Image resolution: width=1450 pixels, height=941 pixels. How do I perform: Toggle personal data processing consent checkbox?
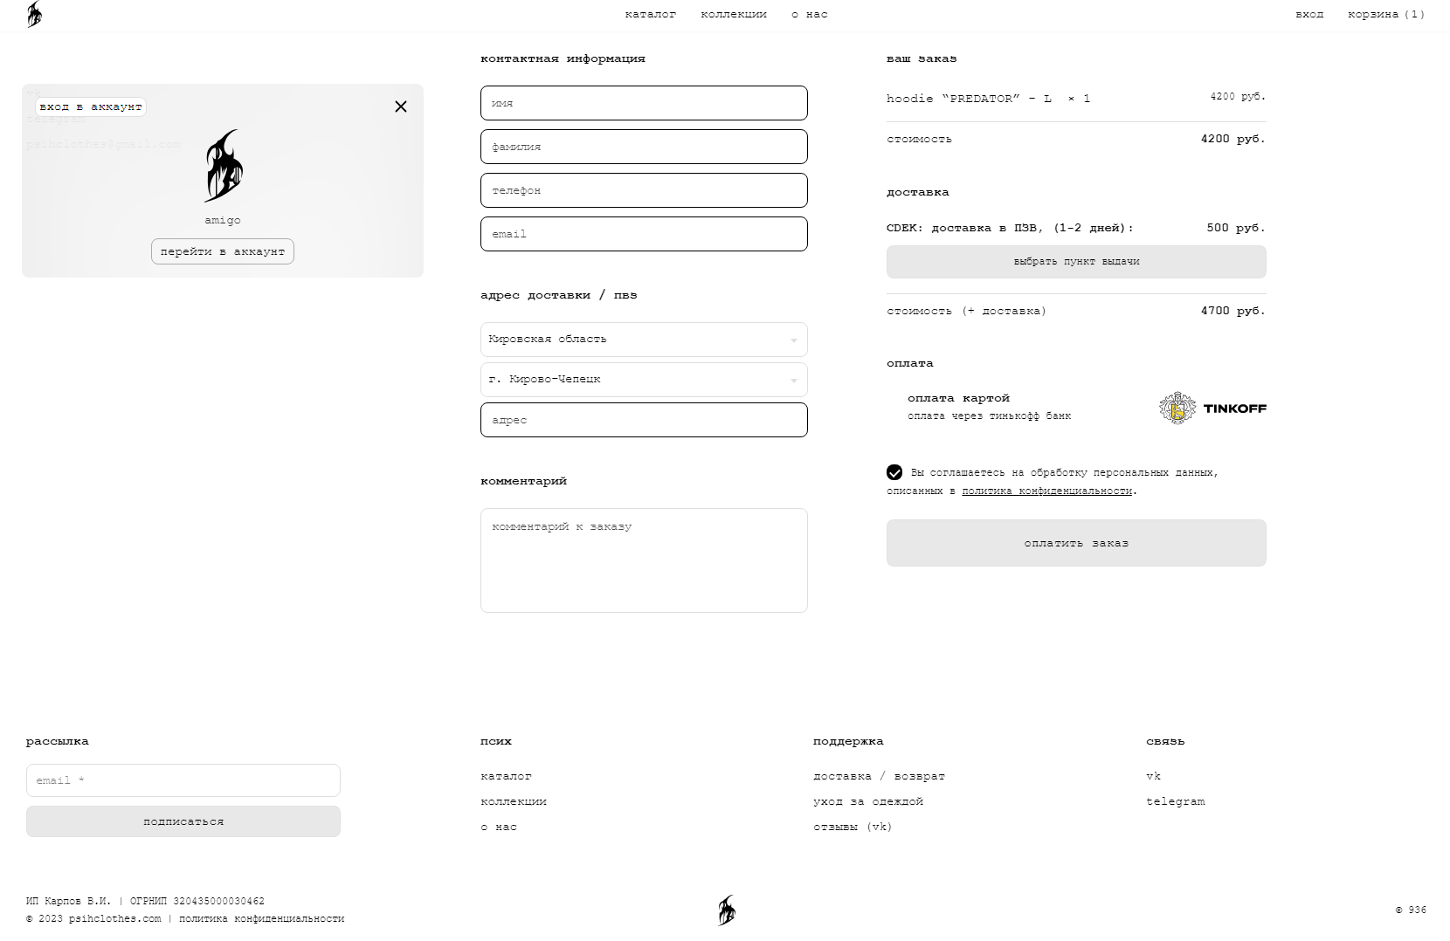pyautogui.click(x=894, y=472)
